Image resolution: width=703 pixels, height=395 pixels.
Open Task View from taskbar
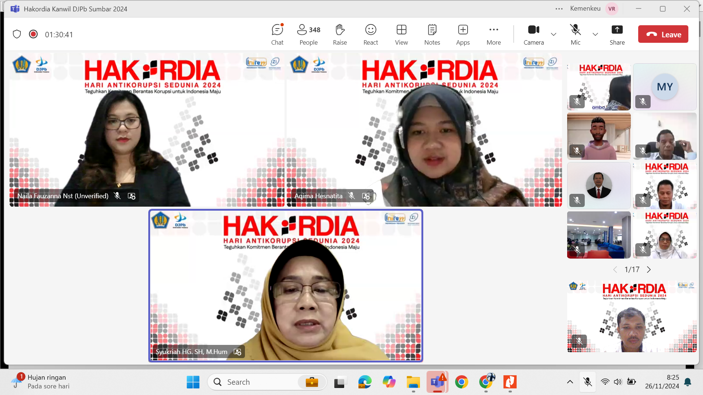340,382
